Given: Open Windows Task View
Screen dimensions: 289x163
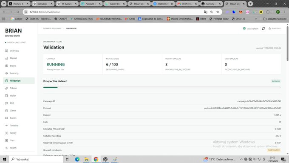Looking at the screenshot, I should (x=68, y=159).
